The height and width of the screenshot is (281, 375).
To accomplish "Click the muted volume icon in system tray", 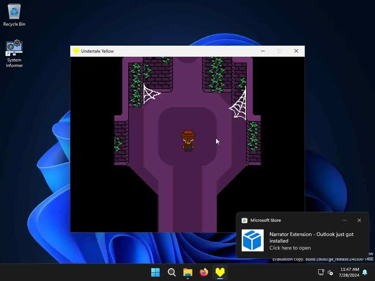I will pyautogui.click(x=330, y=272).
